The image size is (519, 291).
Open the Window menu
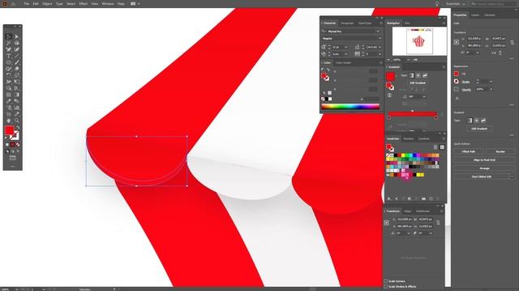pyautogui.click(x=108, y=3)
